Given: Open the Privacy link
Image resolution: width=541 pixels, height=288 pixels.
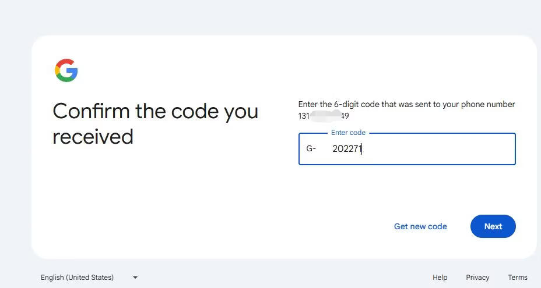Looking at the screenshot, I should coord(477,278).
